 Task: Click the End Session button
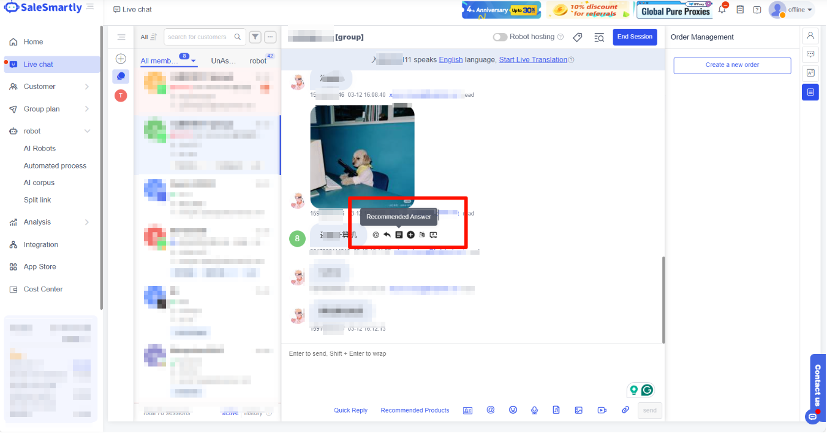click(635, 37)
